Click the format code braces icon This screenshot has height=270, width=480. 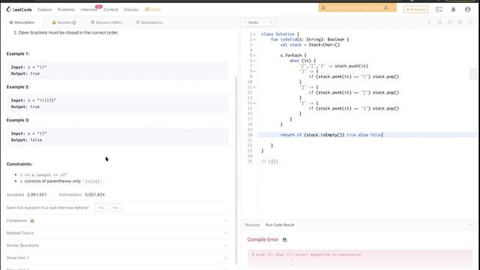click(439, 22)
